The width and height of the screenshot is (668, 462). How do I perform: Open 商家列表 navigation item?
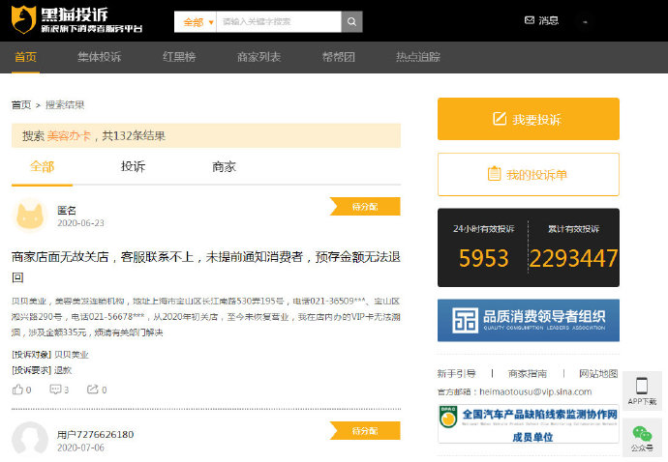[x=258, y=57]
